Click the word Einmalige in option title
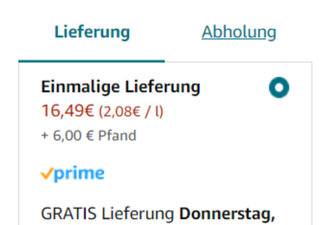This screenshot has width=322, height=225. (x=80, y=87)
